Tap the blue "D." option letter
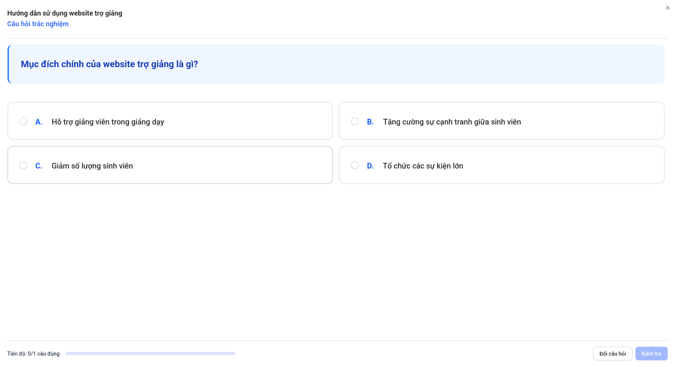 coord(370,166)
